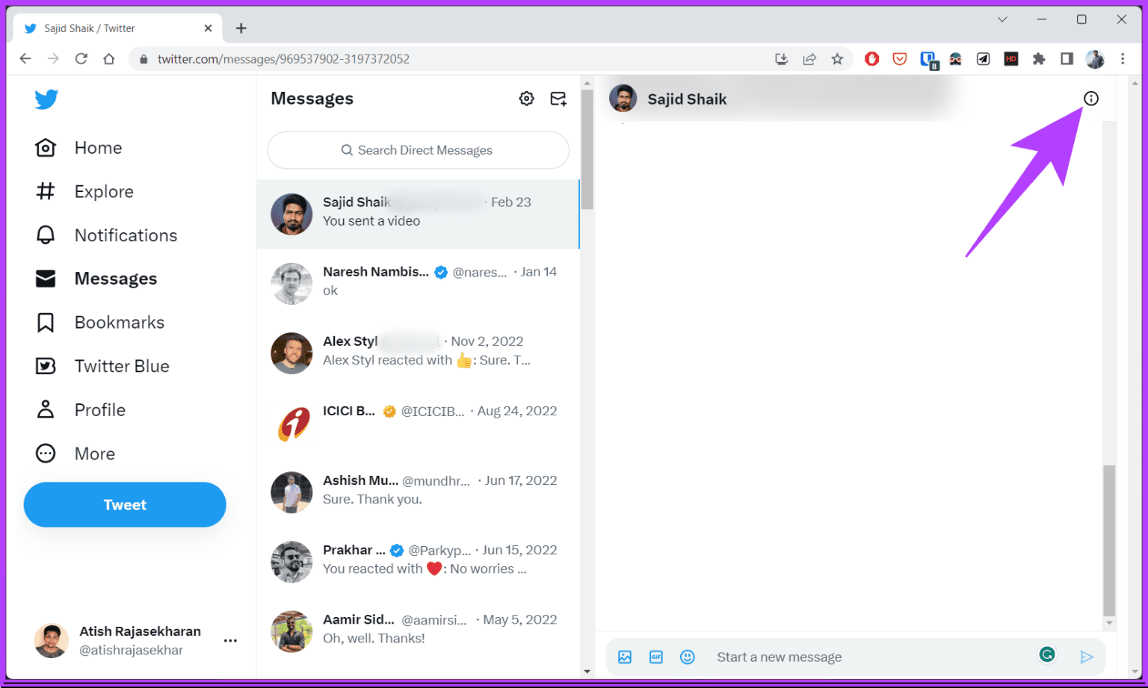Image resolution: width=1148 pixels, height=688 pixels.
Task: Open account options next to Atish Rajasekharan
Action: click(230, 641)
